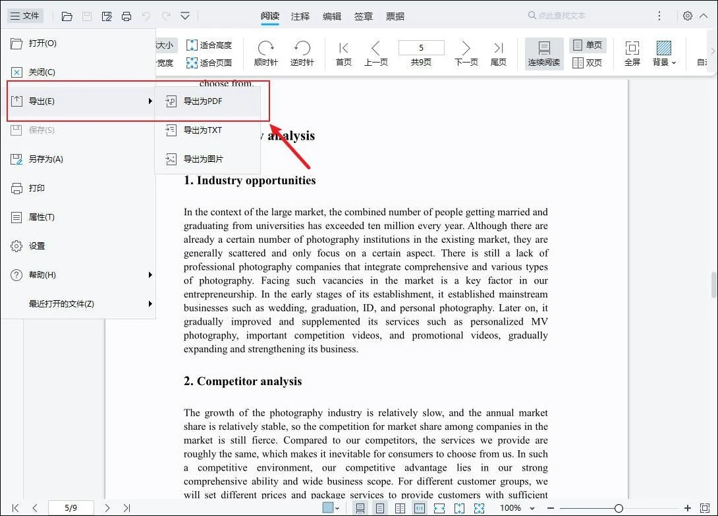Switch to single page view (单页)

(x=587, y=45)
